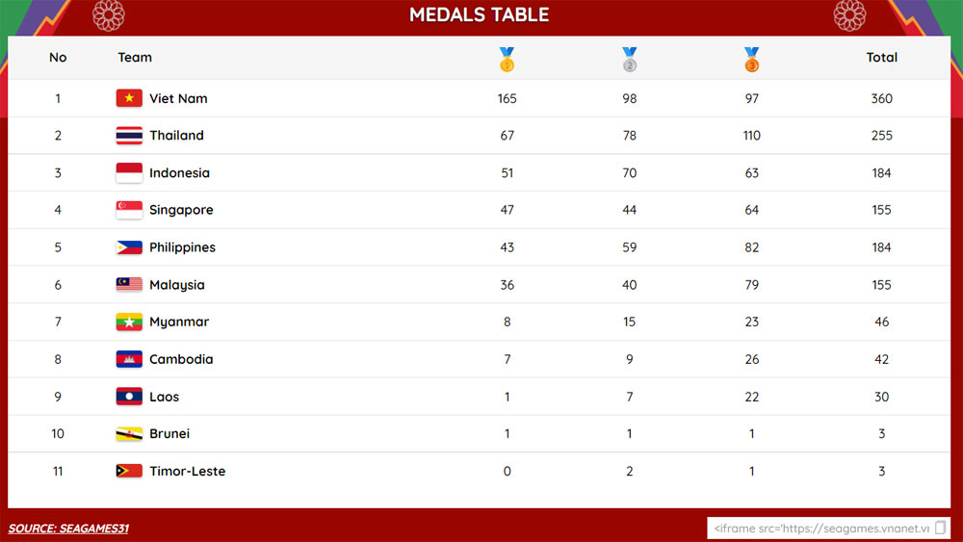
Task: Click the Philippines flag icon
Action: pos(129,247)
